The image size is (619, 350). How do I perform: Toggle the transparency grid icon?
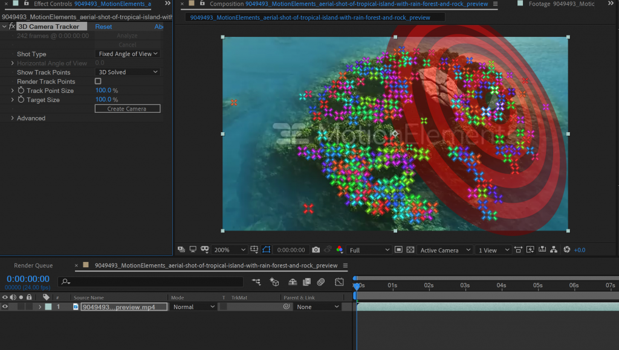click(x=410, y=250)
